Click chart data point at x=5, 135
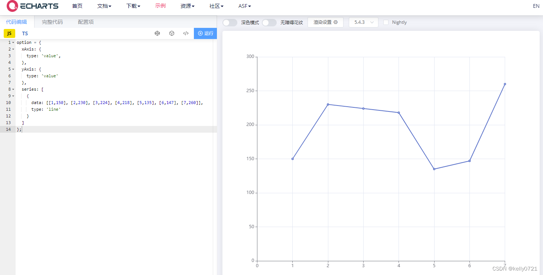Screen dimensions: 543x275 (434, 169)
